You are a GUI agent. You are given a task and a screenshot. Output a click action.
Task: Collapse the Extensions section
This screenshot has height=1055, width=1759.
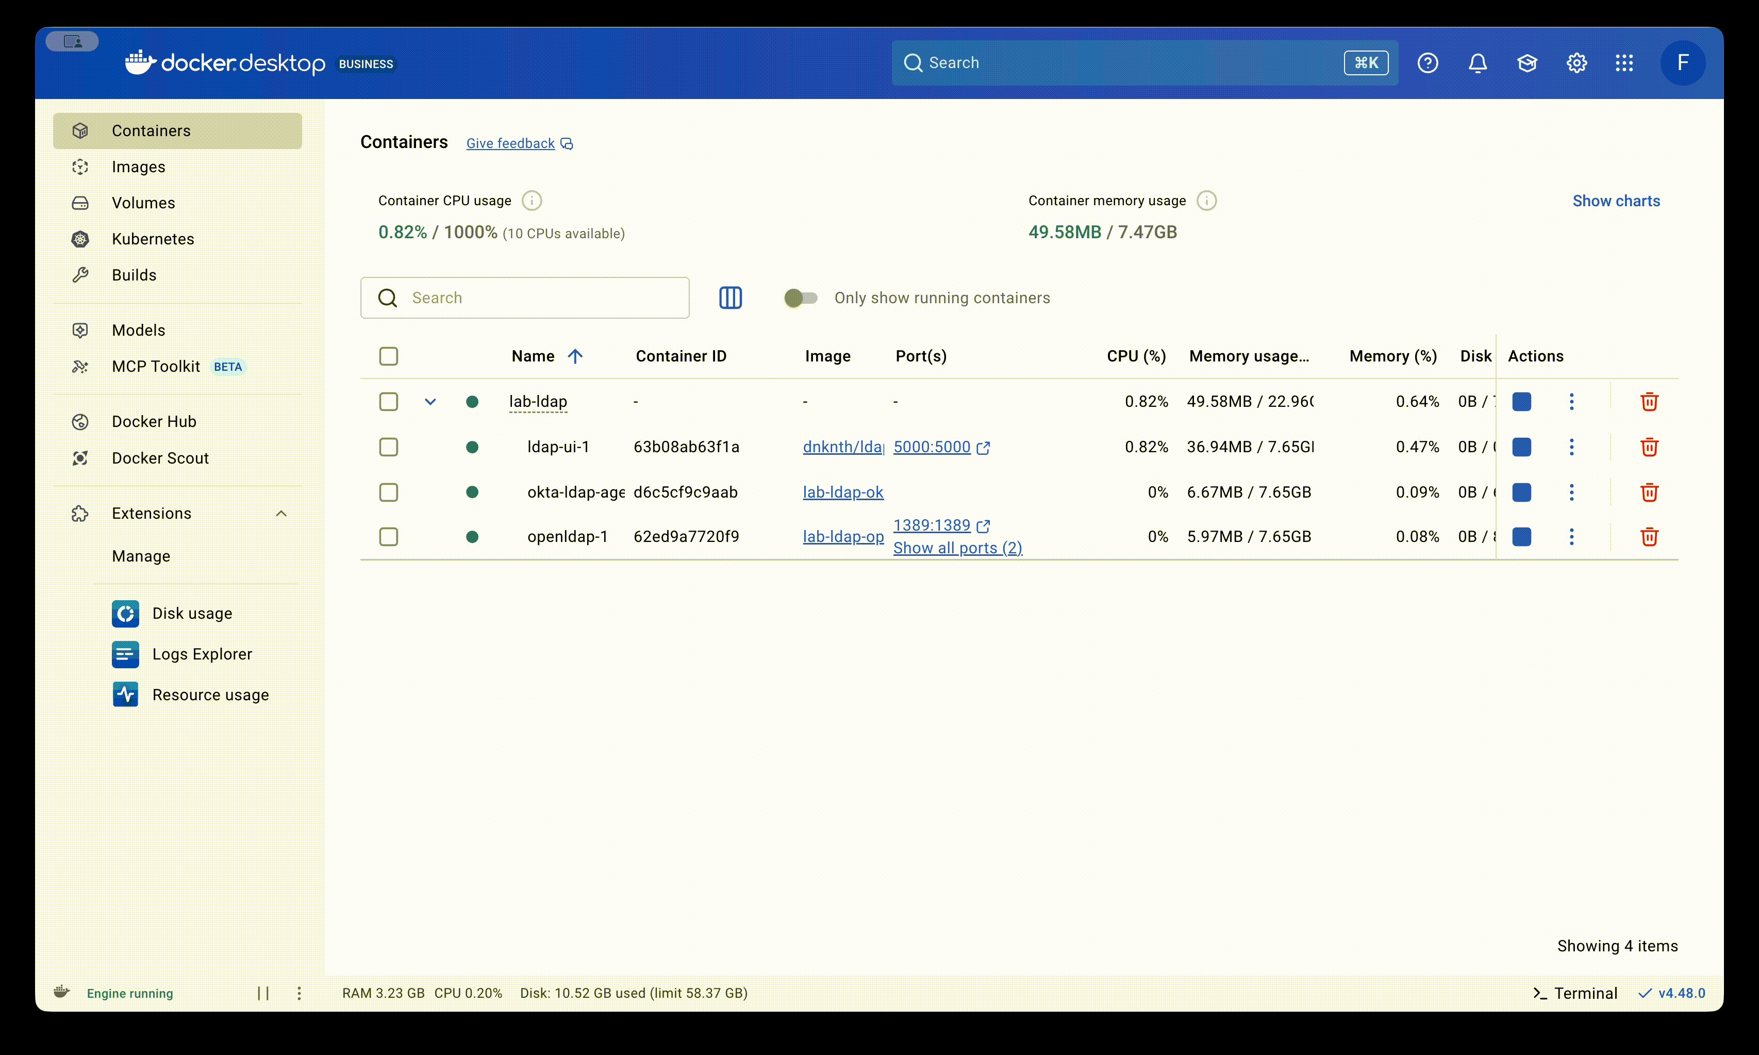(x=281, y=513)
